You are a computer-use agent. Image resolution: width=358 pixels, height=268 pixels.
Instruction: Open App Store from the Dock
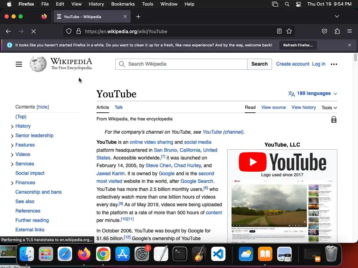122,254
